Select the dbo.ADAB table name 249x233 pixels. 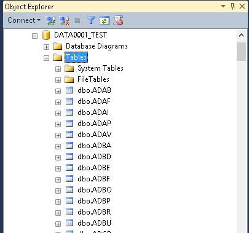(94, 90)
